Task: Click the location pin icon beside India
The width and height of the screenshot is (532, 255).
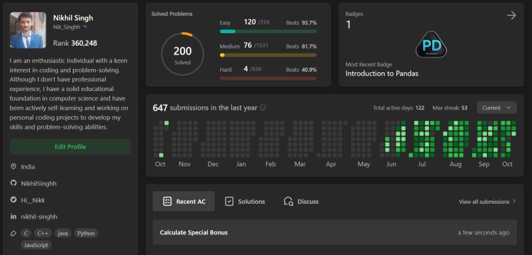Action: tap(13, 167)
